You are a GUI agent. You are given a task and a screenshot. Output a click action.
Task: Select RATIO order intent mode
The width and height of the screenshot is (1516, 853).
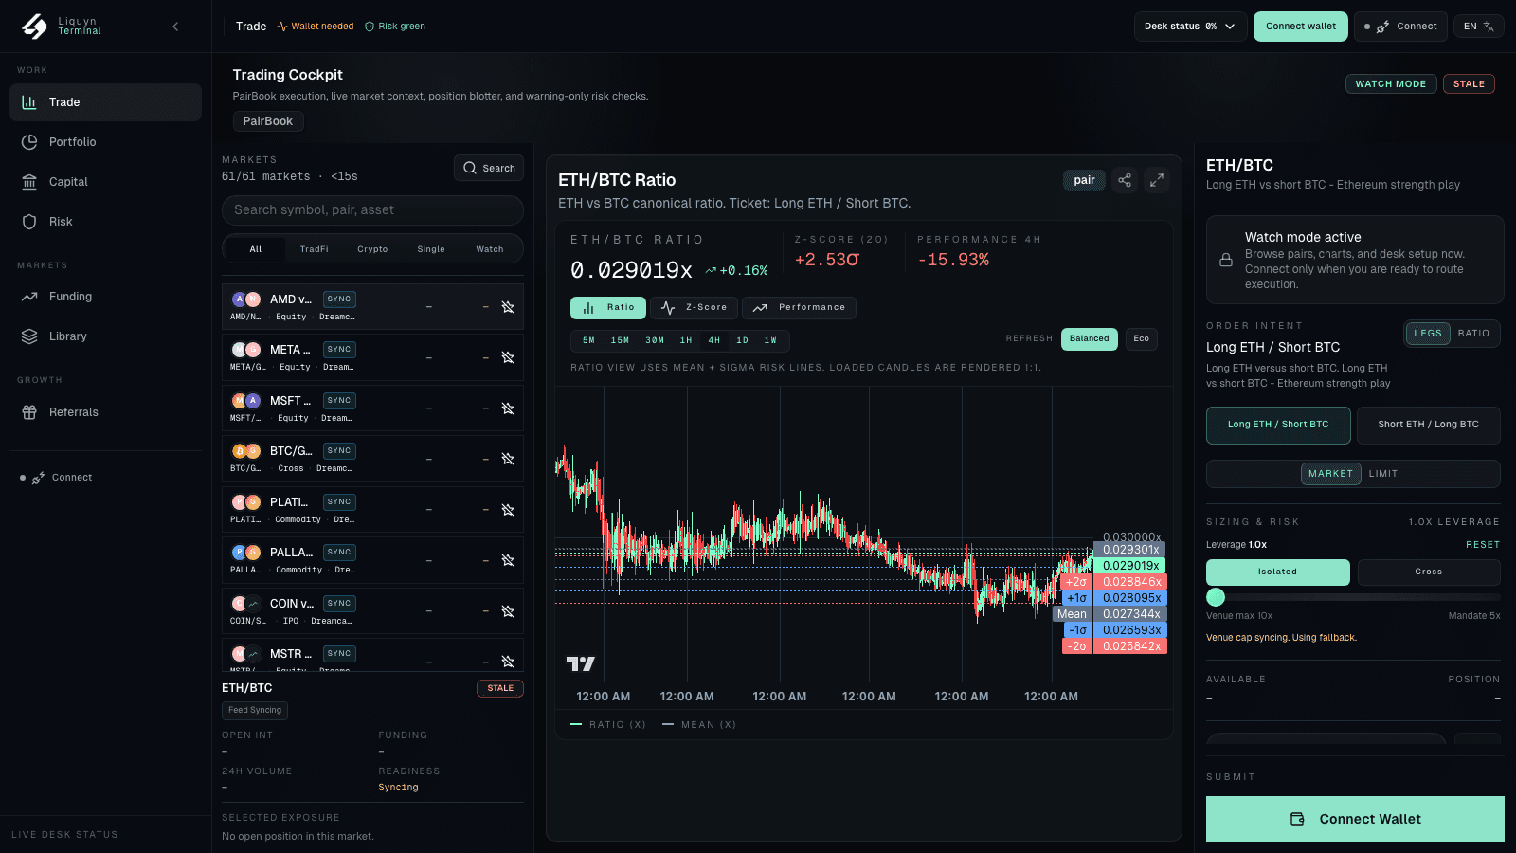[1473, 334]
